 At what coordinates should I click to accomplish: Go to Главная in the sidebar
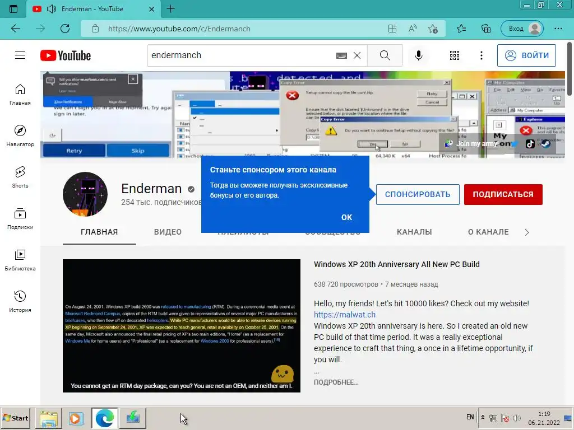click(20, 95)
